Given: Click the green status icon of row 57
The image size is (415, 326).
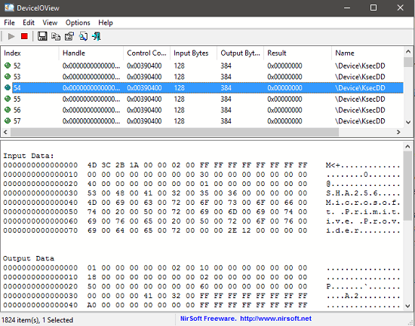Looking at the screenshot, I should 8,120.
